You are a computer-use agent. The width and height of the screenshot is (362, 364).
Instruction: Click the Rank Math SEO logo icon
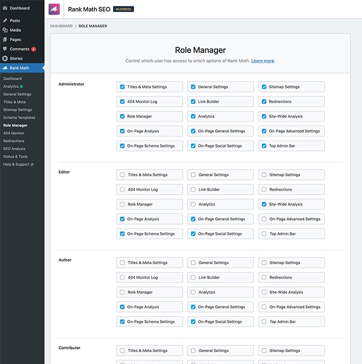(x=54, y=9)
